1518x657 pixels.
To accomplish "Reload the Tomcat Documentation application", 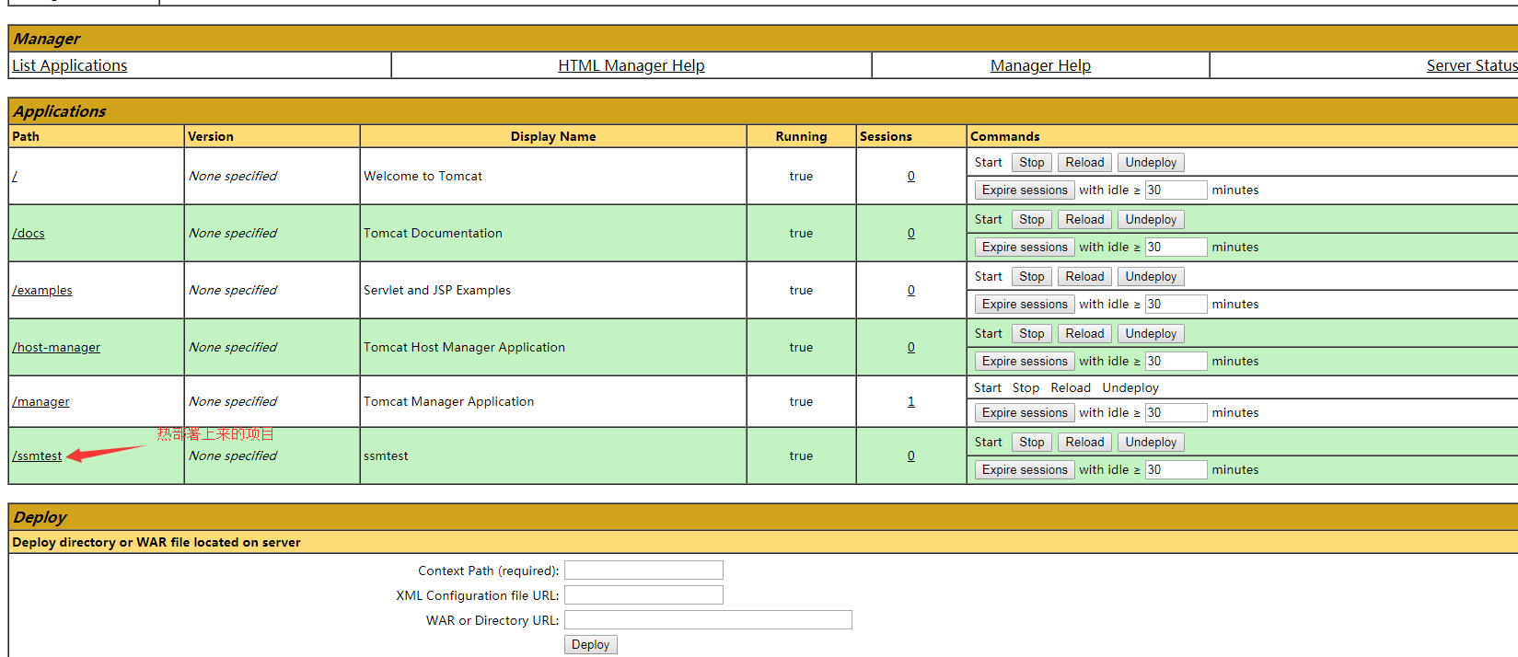I will pos(1084,219).
